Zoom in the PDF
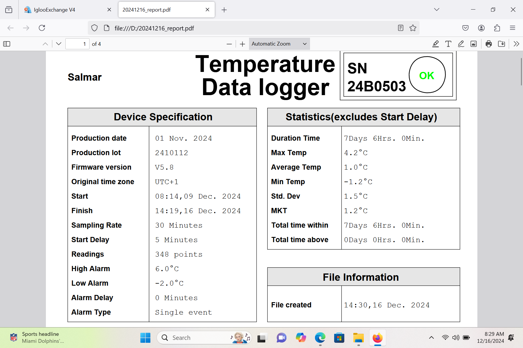This screenshot has height=348, width=523. click(x=243, y=44)
